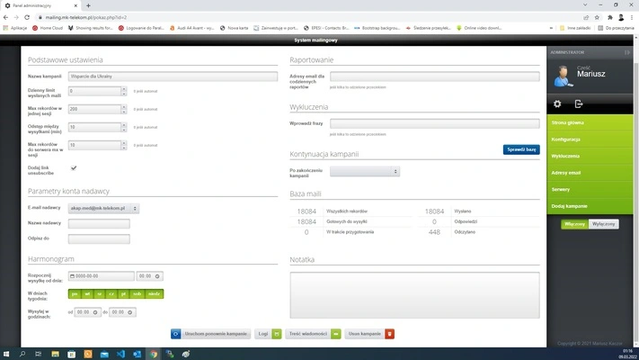Open browser extensions puzzle icon
The width and height of the screenshot is (639, 360).
[x=610, y=17]
